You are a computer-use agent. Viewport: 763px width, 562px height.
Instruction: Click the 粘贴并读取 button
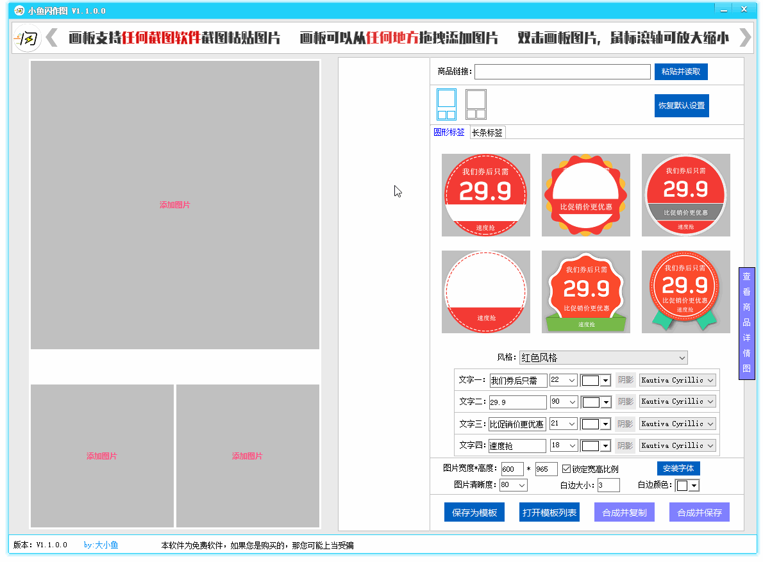tap(681, 72)
